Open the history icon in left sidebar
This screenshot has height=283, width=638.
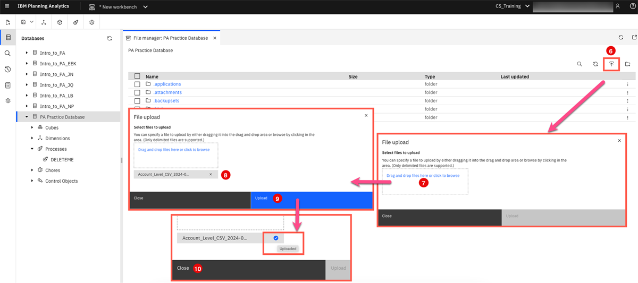point(7,70)
